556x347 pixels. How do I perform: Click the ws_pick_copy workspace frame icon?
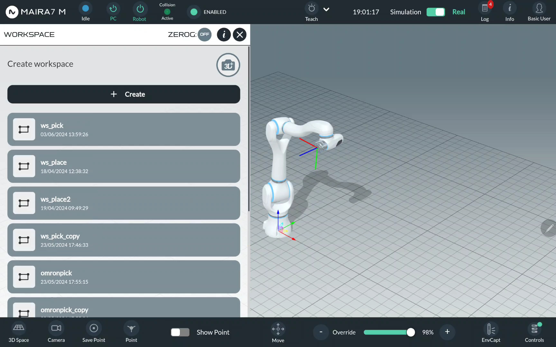pyautogui.click(x=24, y=240)
